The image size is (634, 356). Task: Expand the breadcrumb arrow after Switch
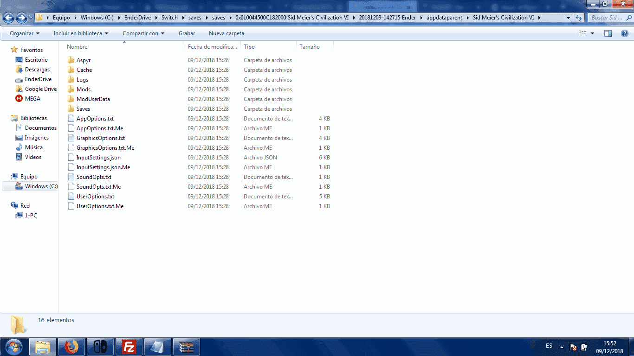click(x=183, y=18)
